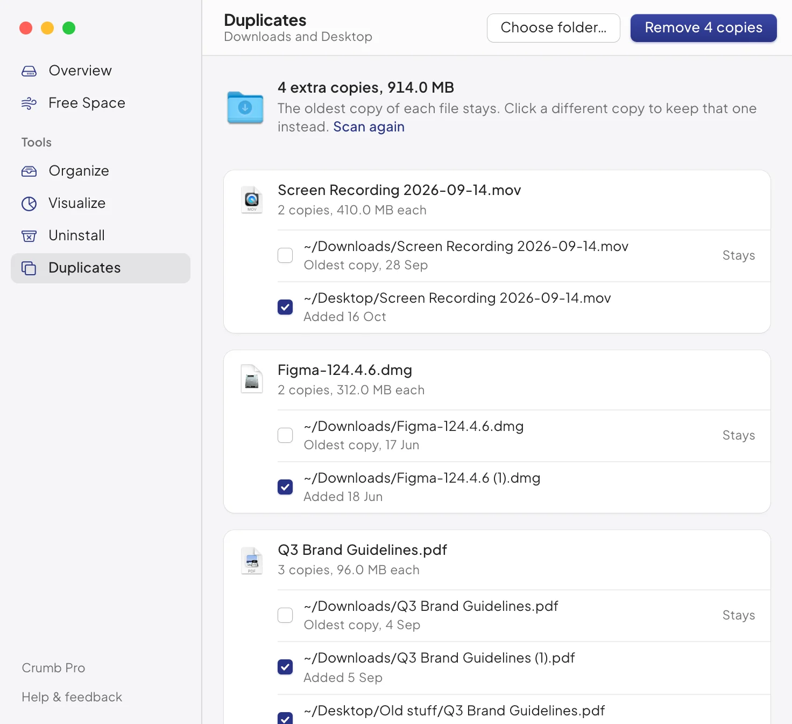Click the Free Space wind icon
Image resolution: width=792 pixels, height=724 pixels.
point(29,103)
